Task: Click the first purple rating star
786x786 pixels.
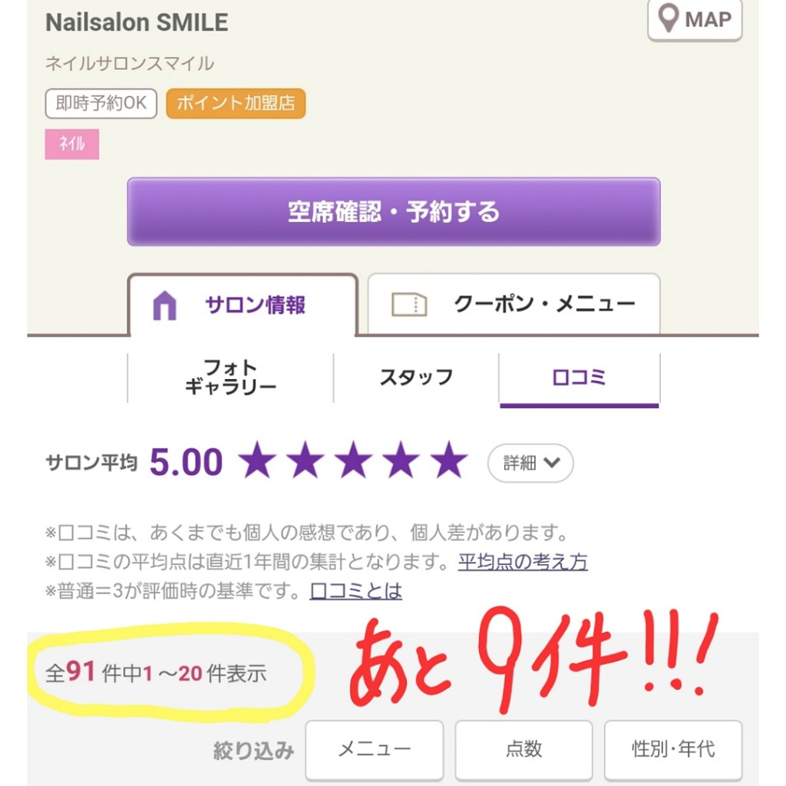Action: [257, 460]
